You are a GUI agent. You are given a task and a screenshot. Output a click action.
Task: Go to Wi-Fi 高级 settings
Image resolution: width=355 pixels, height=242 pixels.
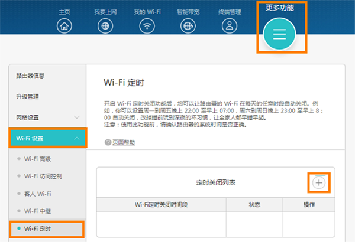click(x=41, y=159)
